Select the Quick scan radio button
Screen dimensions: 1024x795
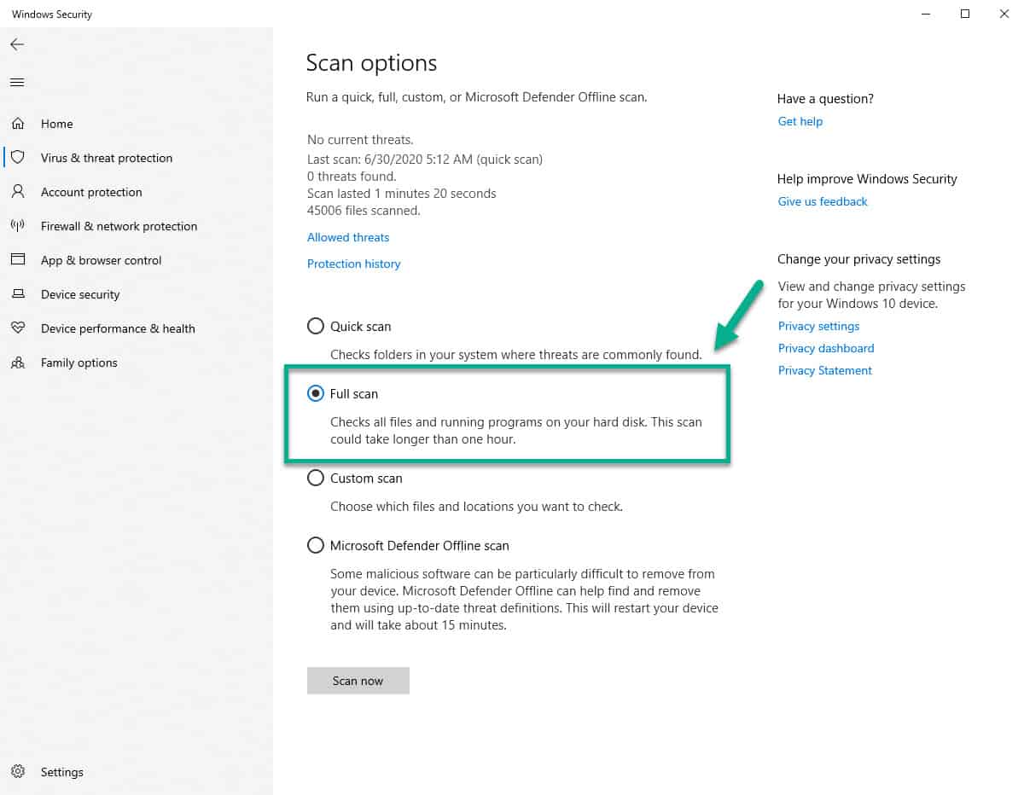point(316,326)
